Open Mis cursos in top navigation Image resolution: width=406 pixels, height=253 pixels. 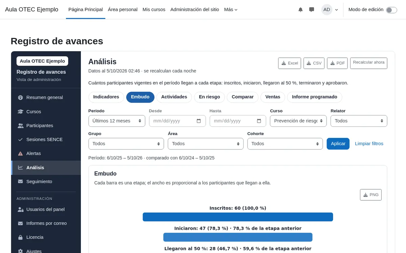154,10
